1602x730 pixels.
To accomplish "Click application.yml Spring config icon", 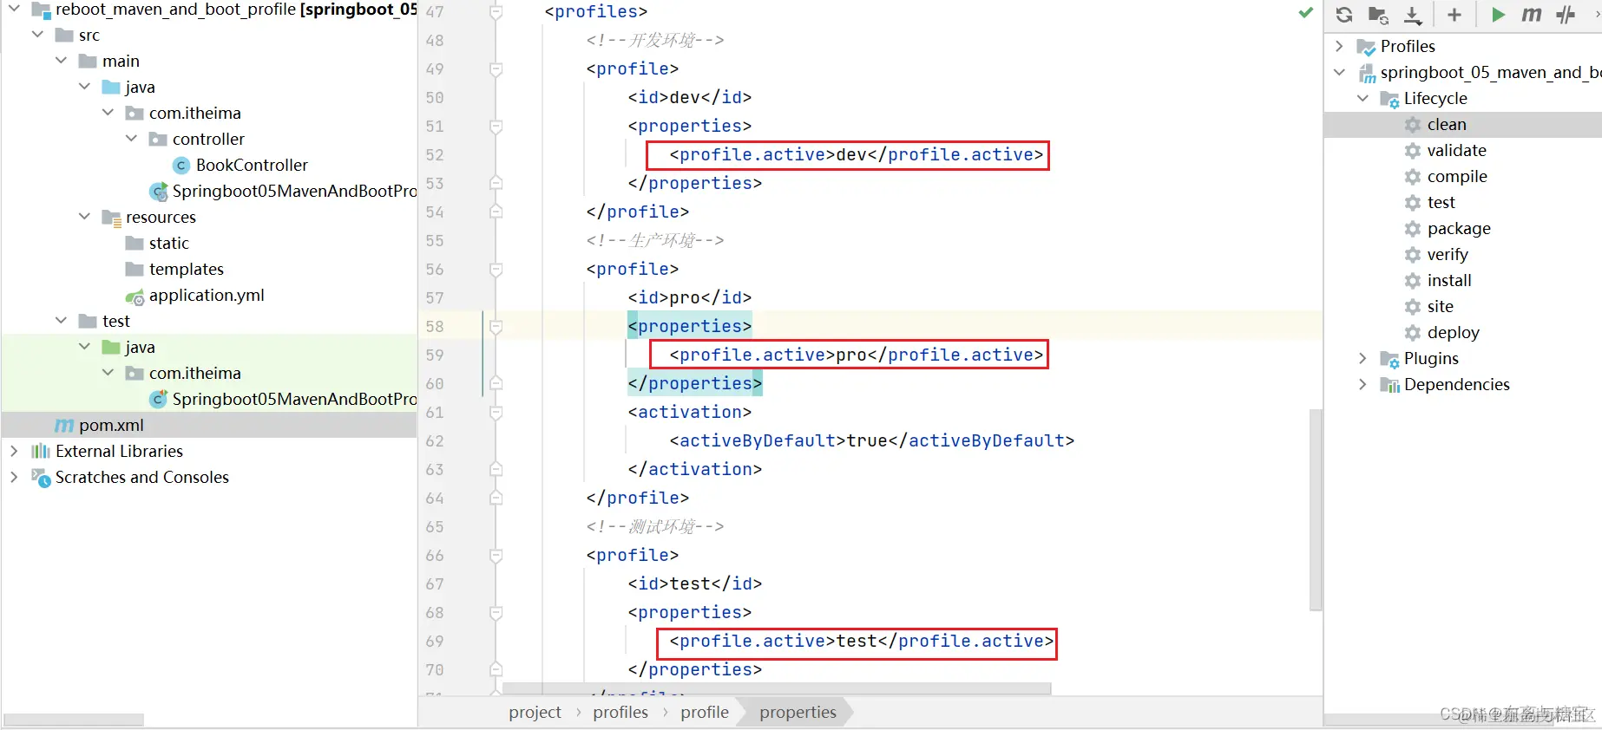I will pyautogui.click(x=135, y=297).
